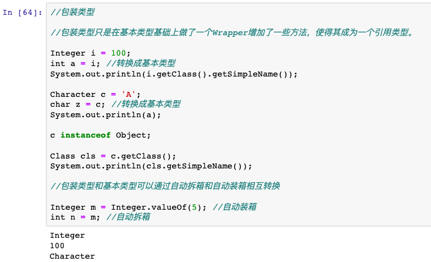Click the number literal 100 in code
431x262 pixels.
tap(118, 53)
